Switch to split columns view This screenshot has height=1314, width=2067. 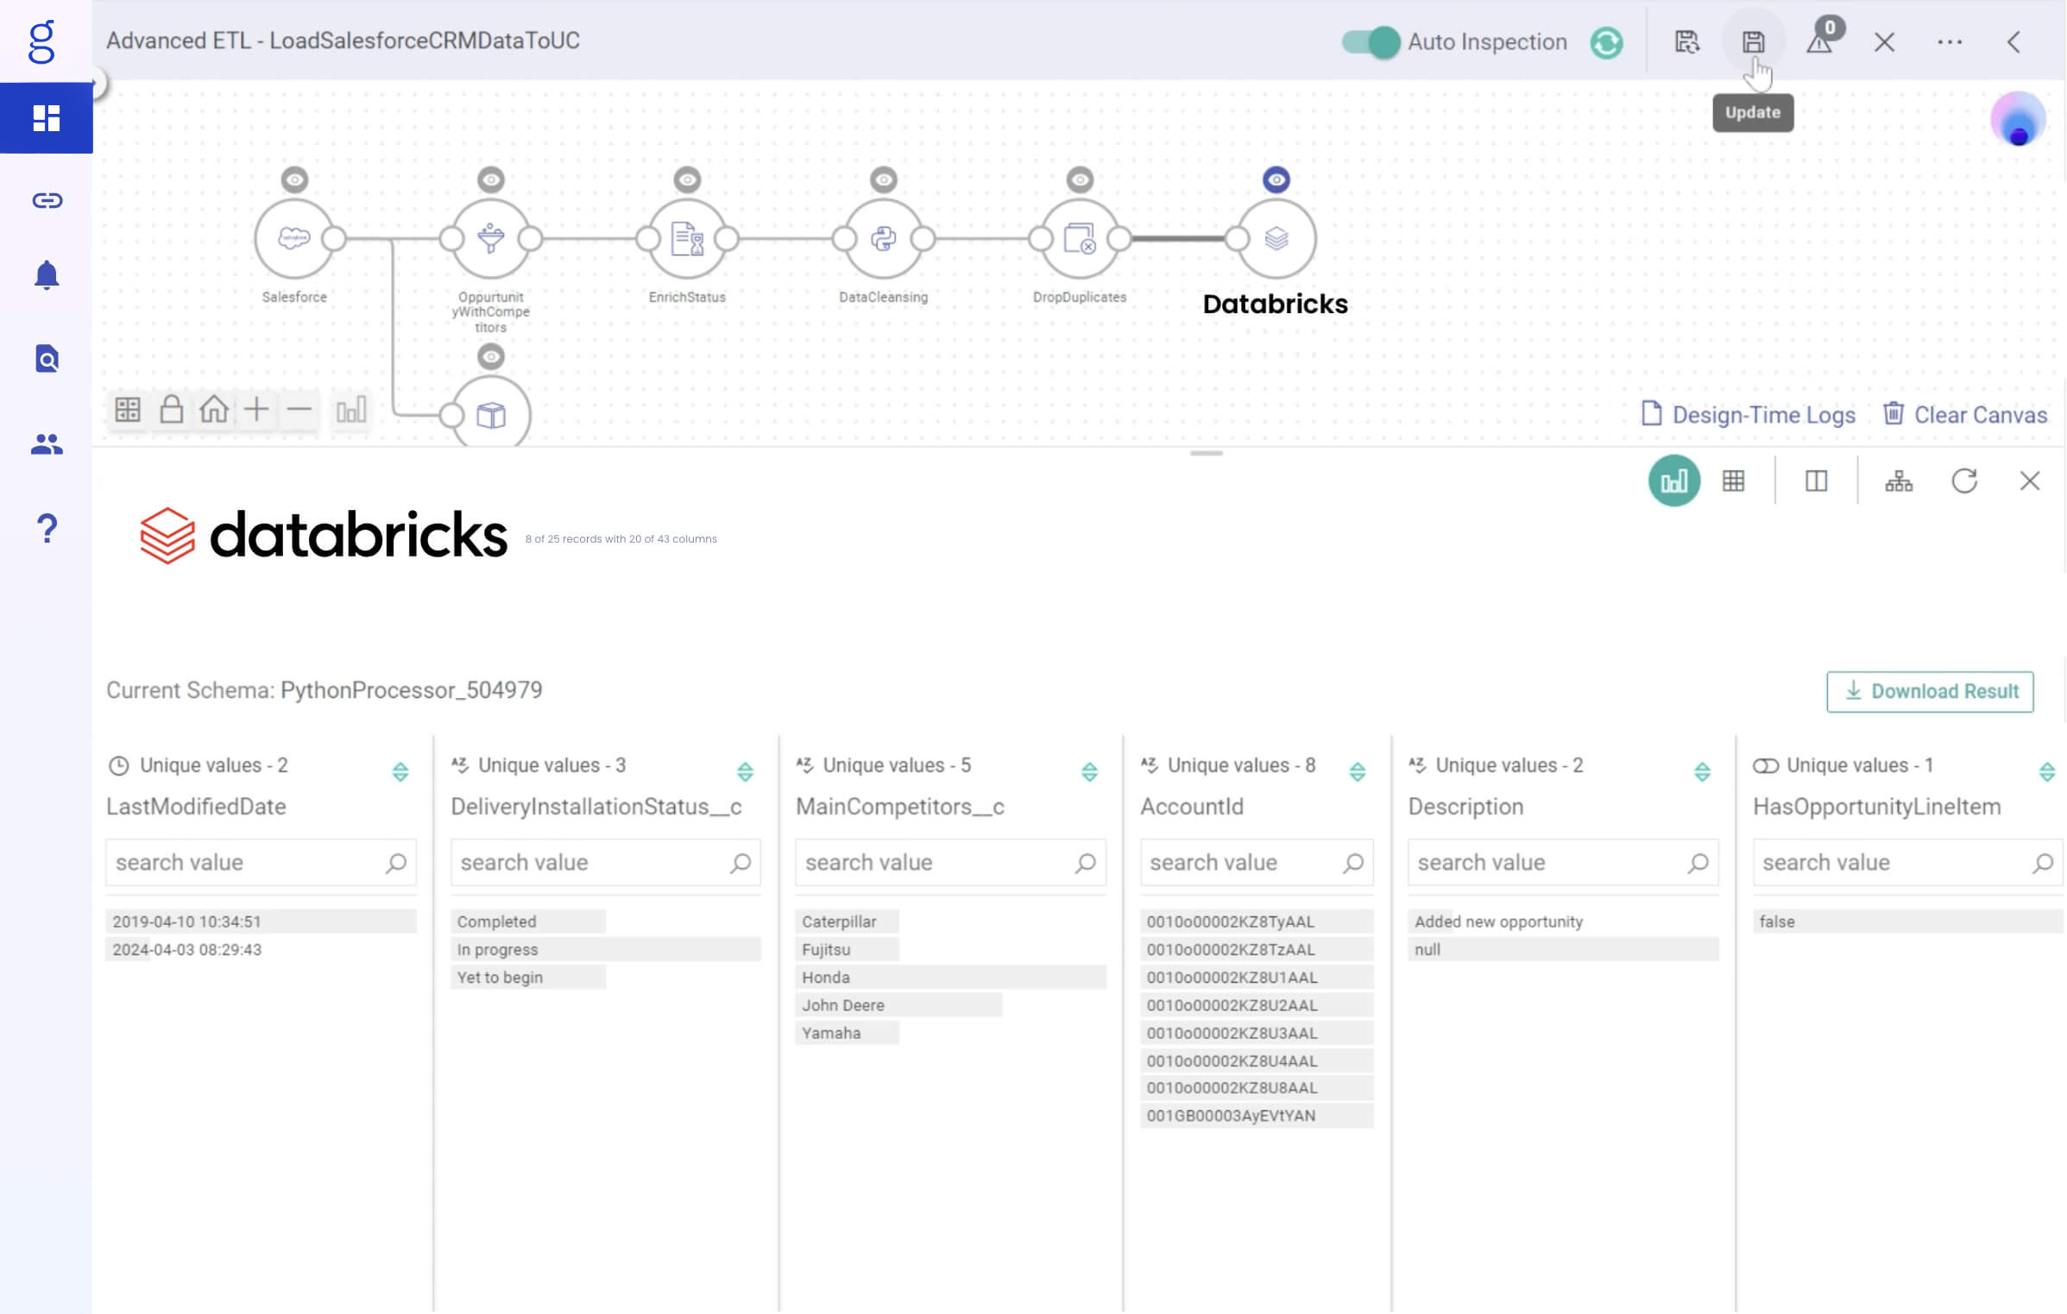pyautogui.click(x=1816, y=481)
